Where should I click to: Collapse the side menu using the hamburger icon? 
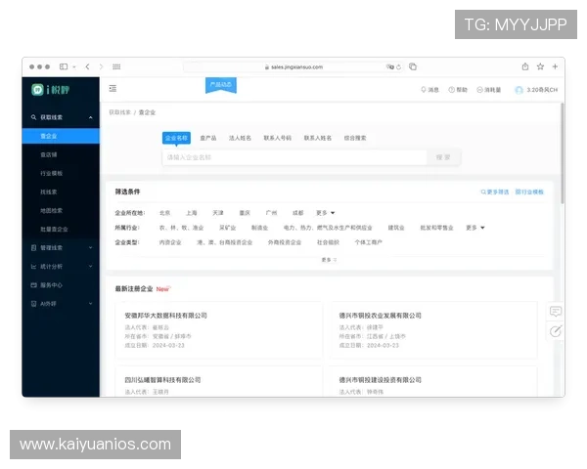[113, 88]
